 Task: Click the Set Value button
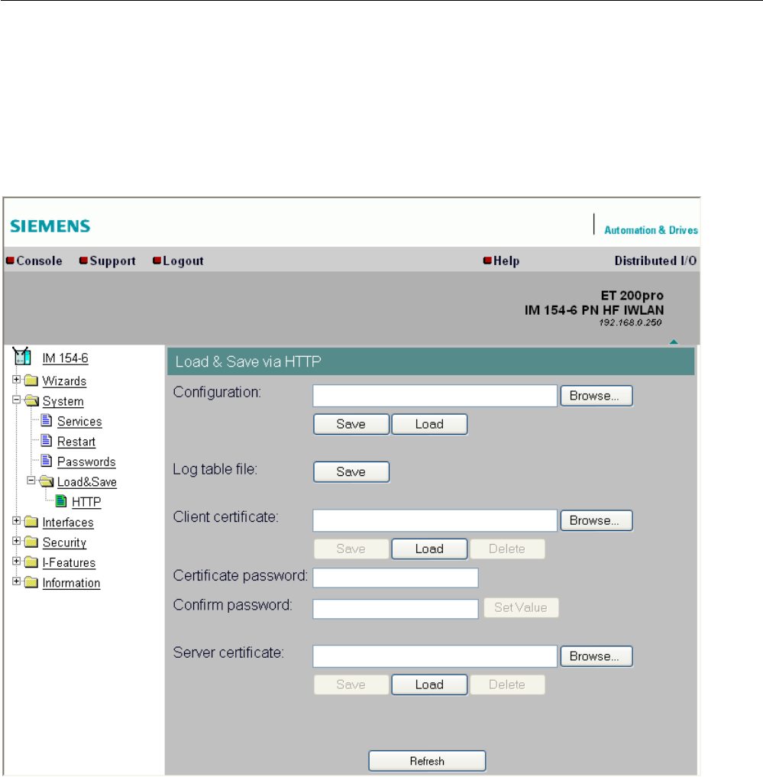pos(521,607)
